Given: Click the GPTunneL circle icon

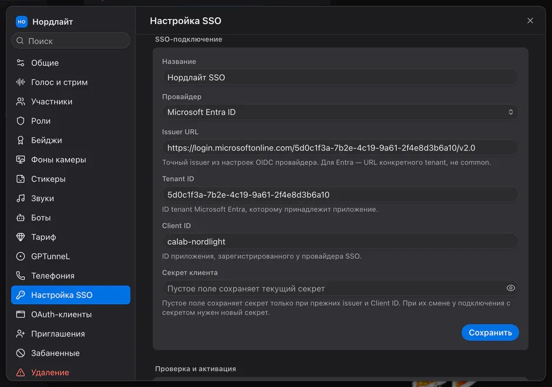Looking at the screenshot, I should pyautogui.click(x=21, y=256).
